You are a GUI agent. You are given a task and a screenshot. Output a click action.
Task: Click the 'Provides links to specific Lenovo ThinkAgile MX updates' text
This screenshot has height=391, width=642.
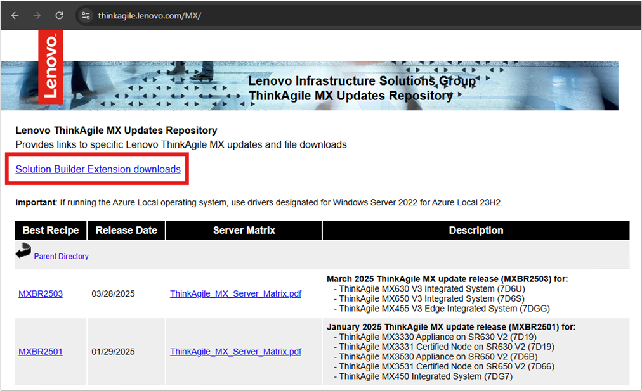click(181, 144)
